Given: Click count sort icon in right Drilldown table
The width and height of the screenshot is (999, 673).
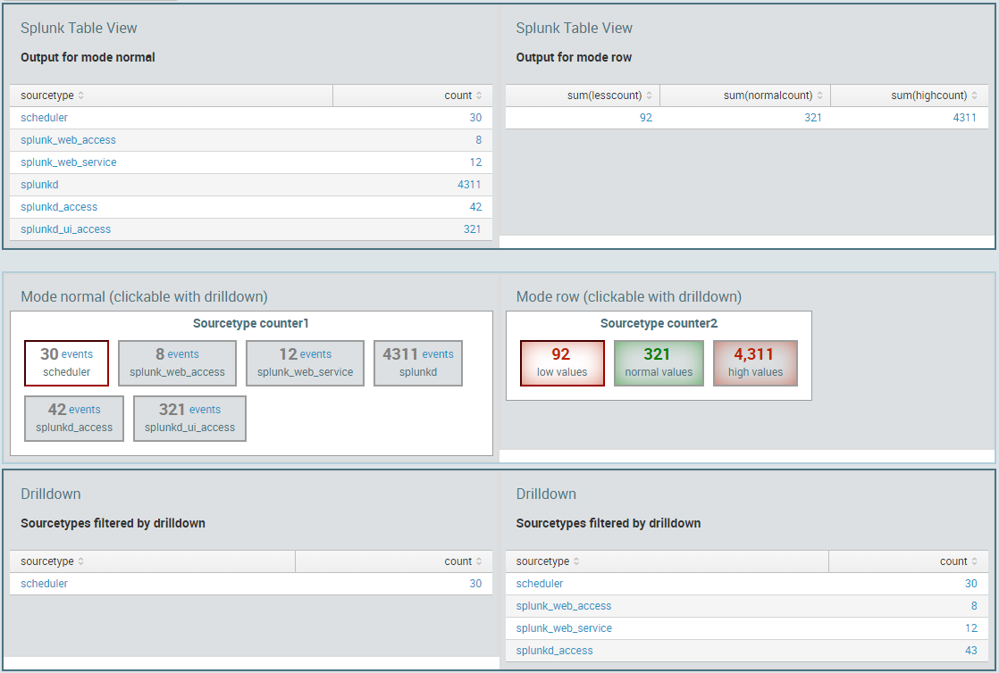Looking at the screenshot, I should [x=975, y=561].
